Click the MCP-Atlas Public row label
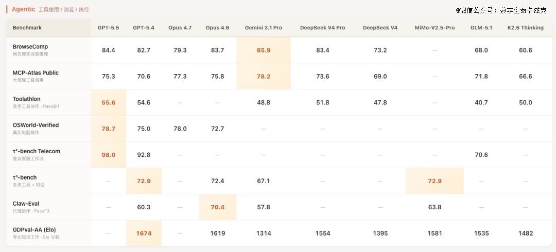556x252 pixels. [36, 73]
